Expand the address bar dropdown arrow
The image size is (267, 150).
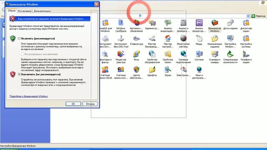pos(248,16)
